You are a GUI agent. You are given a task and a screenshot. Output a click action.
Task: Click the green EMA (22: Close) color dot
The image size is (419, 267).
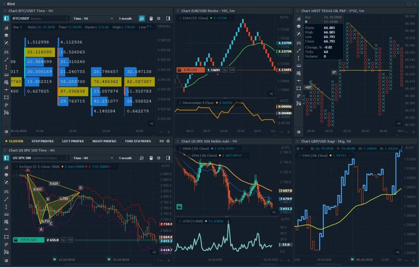(211, 18)
